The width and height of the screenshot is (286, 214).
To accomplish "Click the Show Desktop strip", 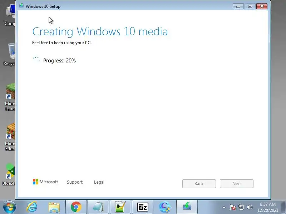I will click(283, 207).
